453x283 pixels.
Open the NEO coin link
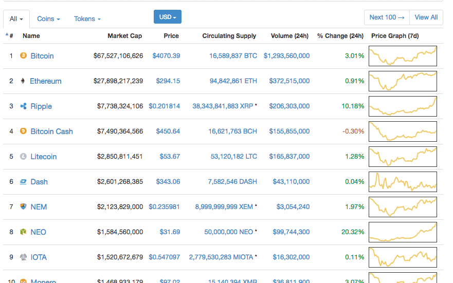coord(39,232)
